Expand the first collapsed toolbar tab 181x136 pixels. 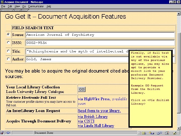pos(7,10)
